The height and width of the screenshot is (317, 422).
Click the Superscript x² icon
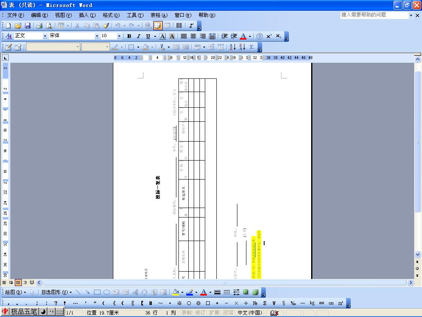tap(269, 36)
